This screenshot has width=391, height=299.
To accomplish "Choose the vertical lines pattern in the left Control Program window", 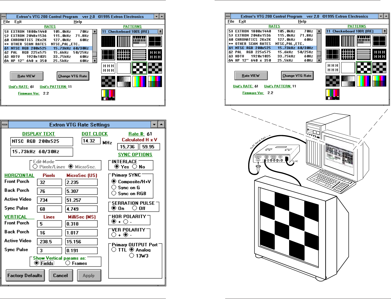I will (124, 42).
